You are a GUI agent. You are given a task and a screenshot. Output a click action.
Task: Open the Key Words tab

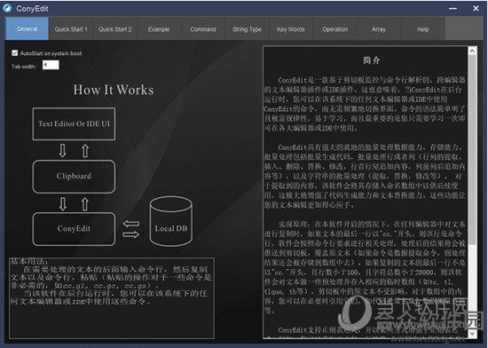click(291, 29)
